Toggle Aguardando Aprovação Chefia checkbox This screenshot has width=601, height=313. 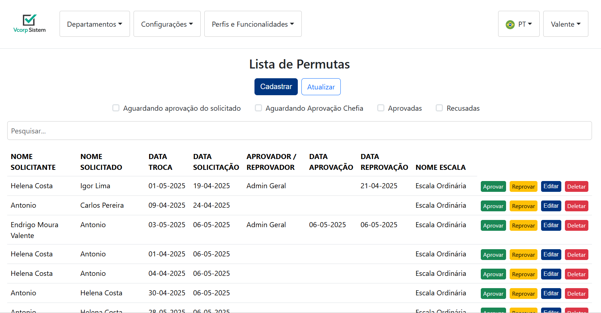(258, 108)
